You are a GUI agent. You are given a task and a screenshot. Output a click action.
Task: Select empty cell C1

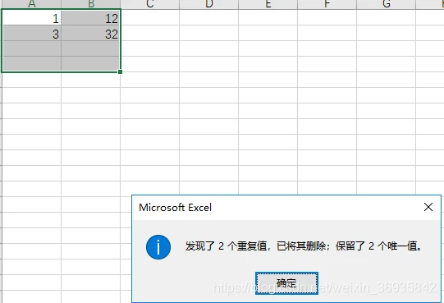point(150,18)
